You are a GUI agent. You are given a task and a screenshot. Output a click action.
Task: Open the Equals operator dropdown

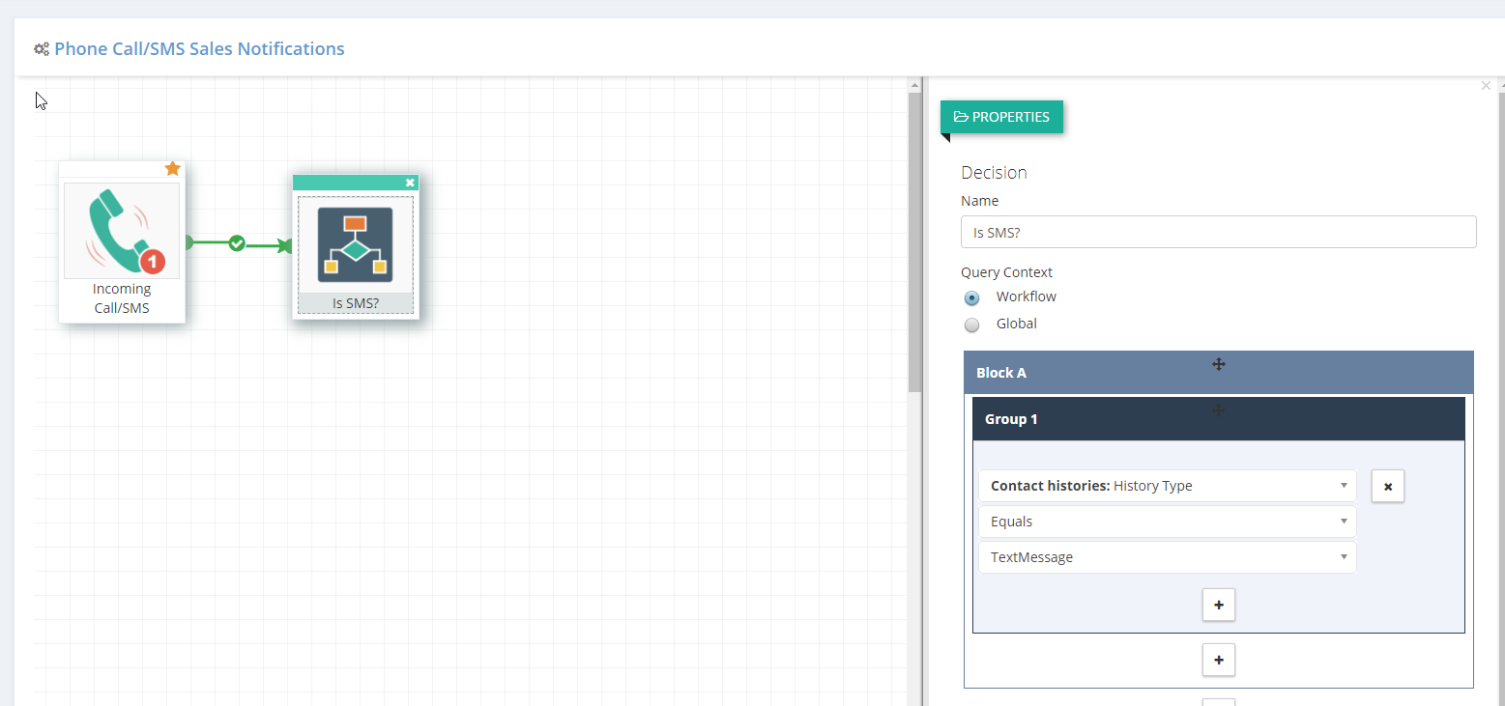click(1168, 522)
